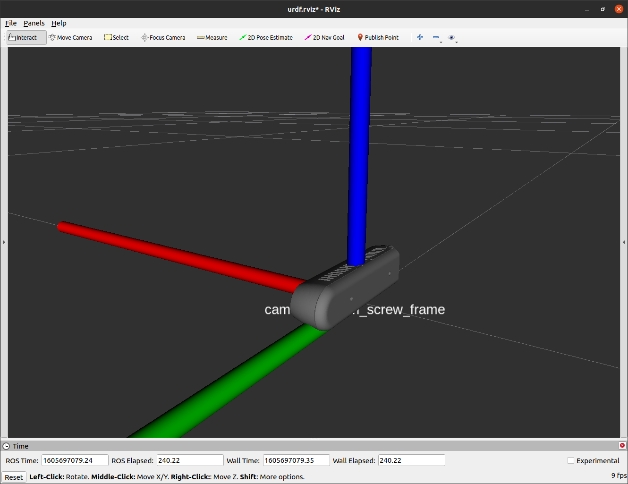Close the RViz window
The width and height of the screenshot is (628, 484).
[x=619, y=9]
